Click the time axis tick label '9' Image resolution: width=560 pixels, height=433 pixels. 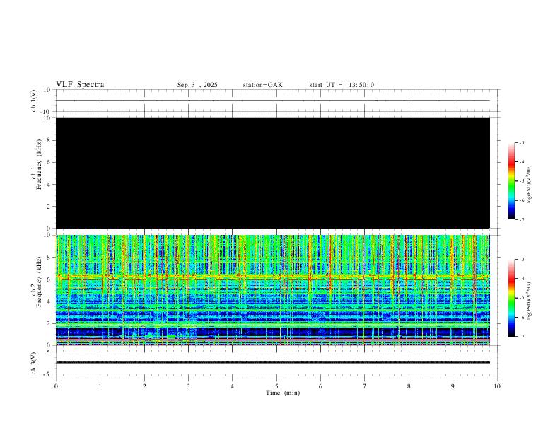coord(453,386)
